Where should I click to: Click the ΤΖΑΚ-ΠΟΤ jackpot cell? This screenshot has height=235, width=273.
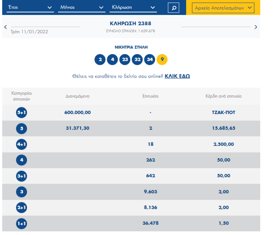(x=221, y=113)
